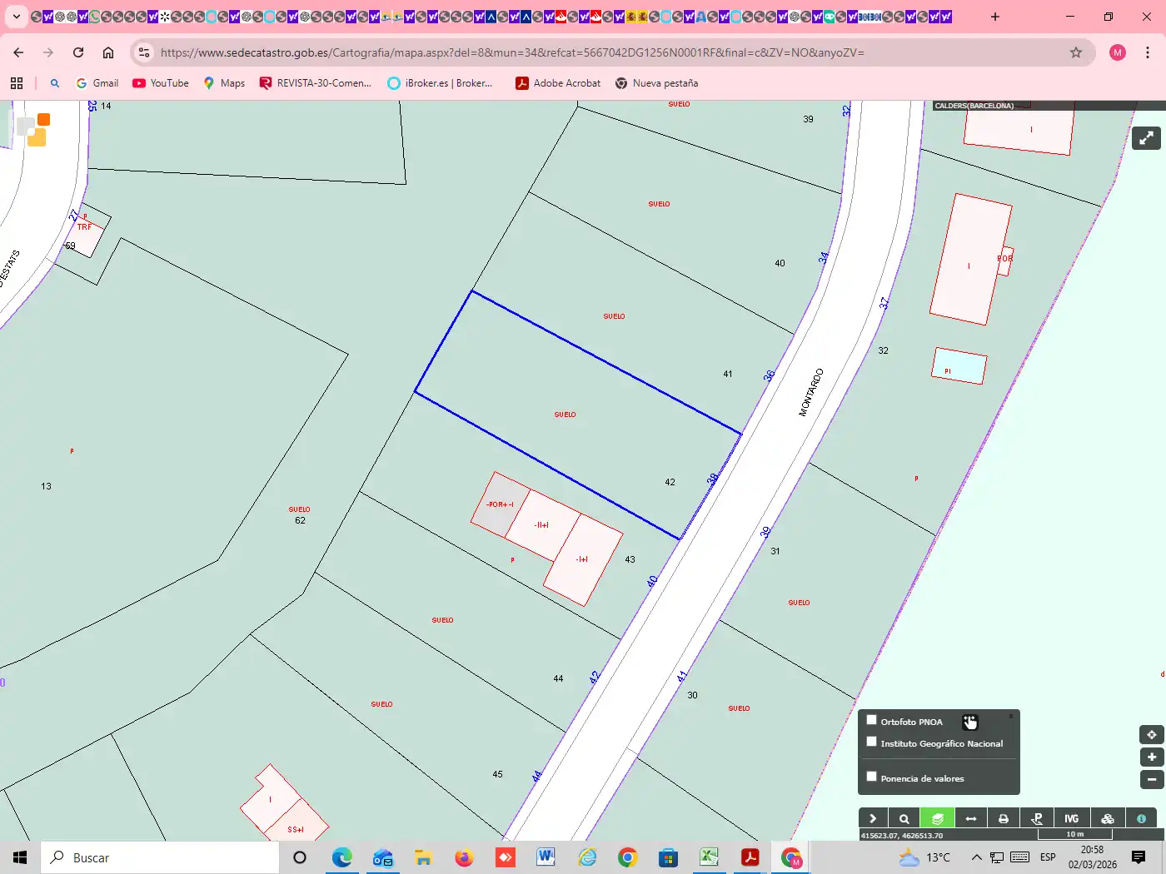Open the parcel query tool

pyautogui.click(x=1038, y=819)
